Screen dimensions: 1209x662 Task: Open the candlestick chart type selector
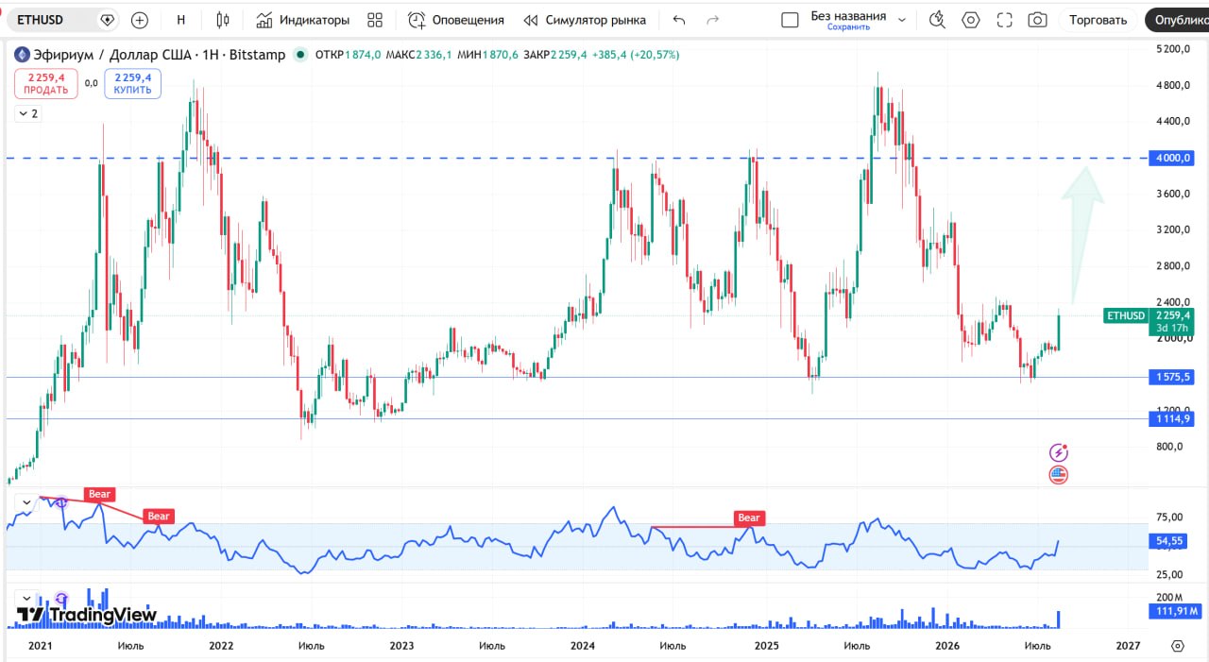223,20
